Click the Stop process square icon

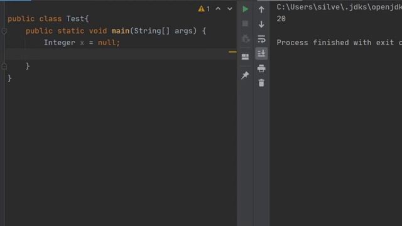(245, 24)
